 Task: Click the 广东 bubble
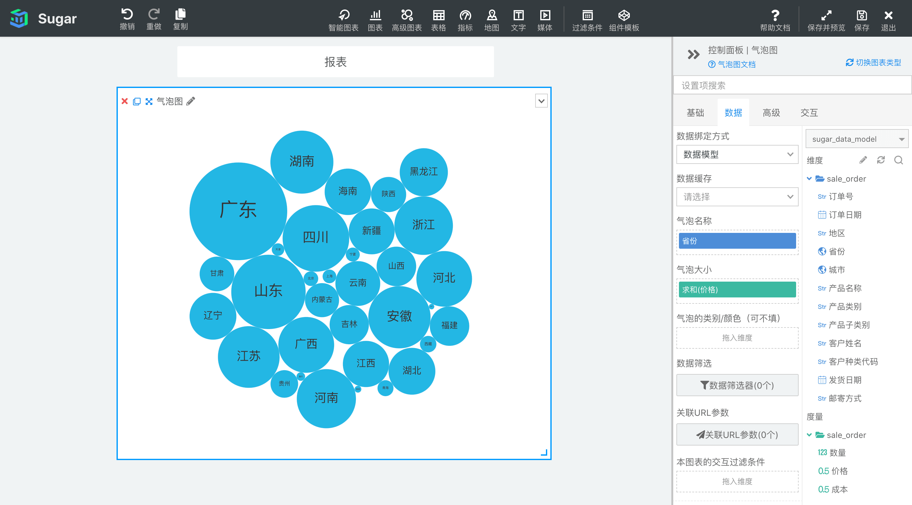tap(238, 211)
